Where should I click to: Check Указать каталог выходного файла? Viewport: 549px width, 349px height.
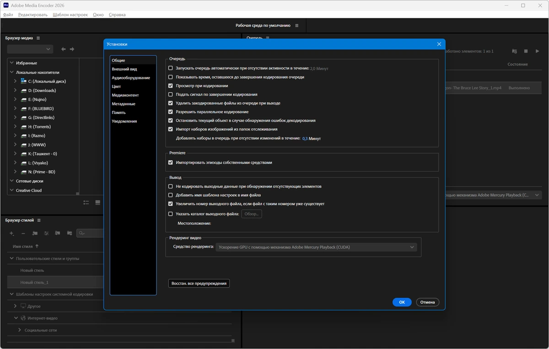171,214
